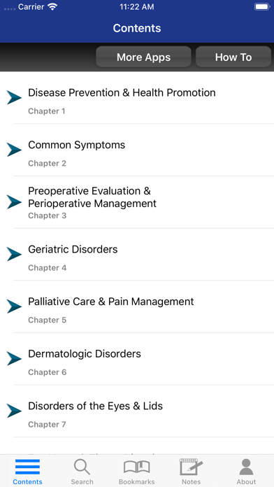Viewport: 274px width, 487px height.
Task: Open the Bookmarks book icon
Action: point(136,467)
